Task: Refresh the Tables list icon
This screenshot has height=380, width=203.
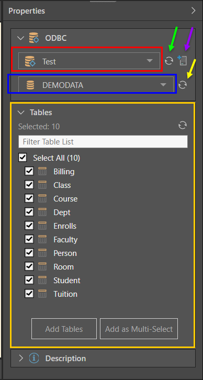Action: (183, 125)
